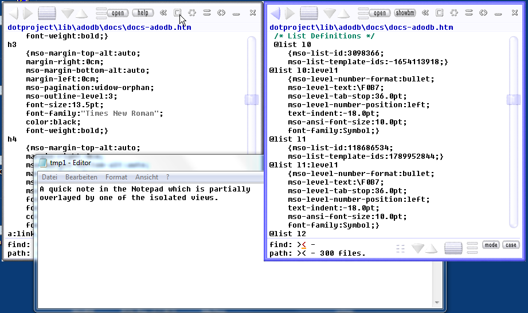This screenshot has width=528, height=313.
Task: Click the large striped list icon in left viewer
Action: 46,13
